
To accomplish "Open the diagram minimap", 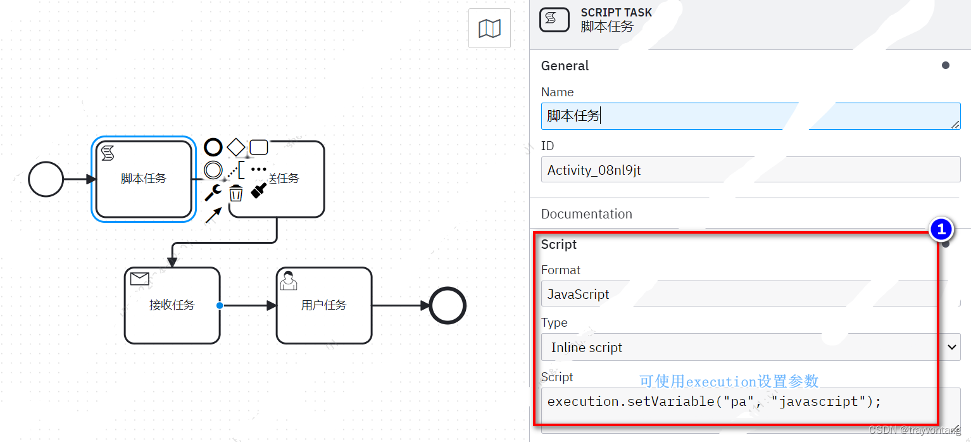I will coord(489,28).
